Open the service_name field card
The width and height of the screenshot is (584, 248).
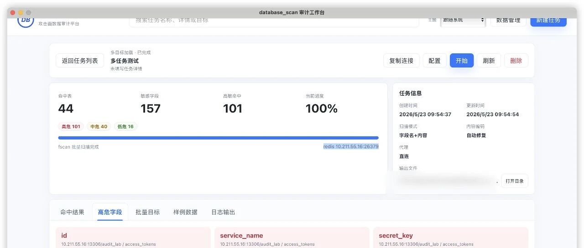click(292, 238)
